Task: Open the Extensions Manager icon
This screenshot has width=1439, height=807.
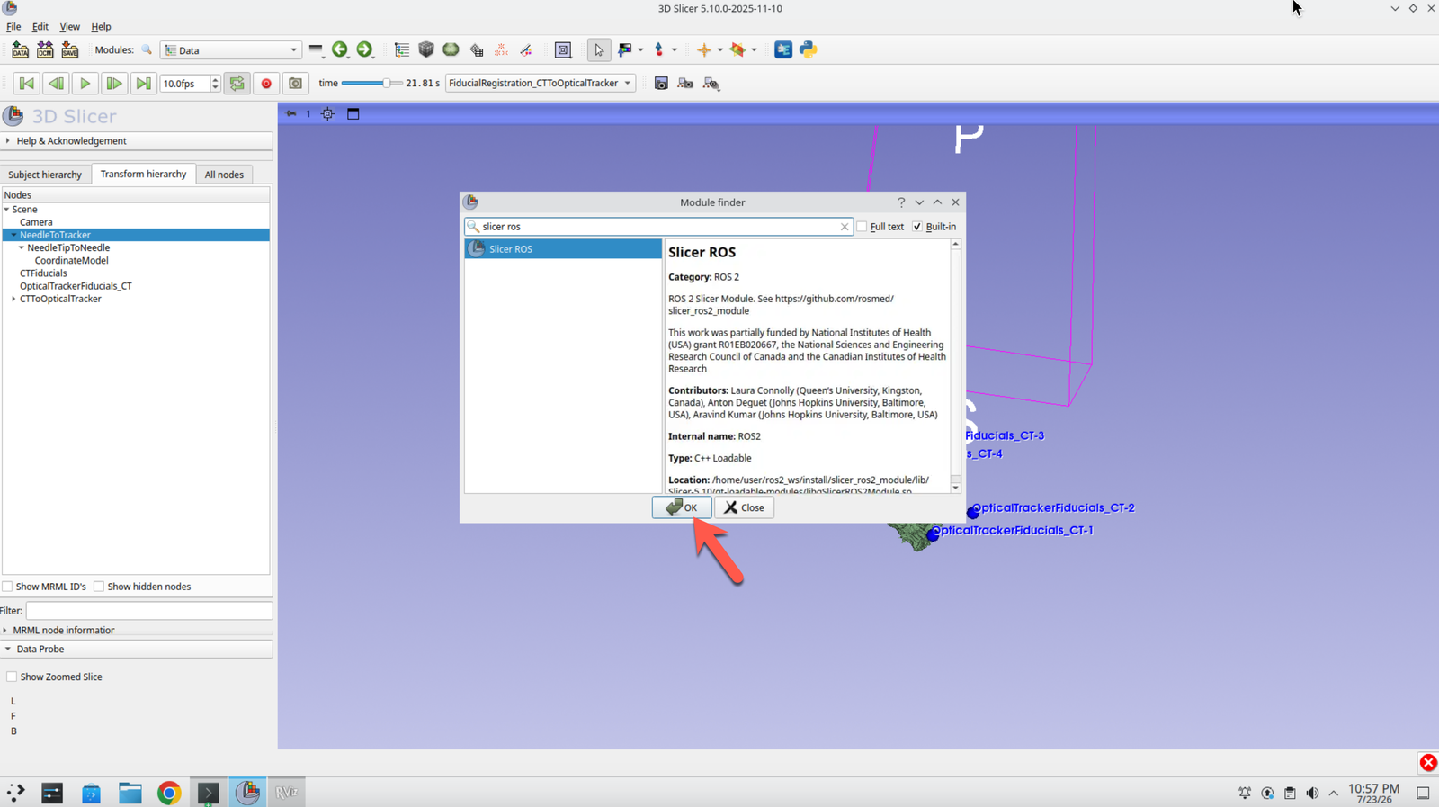Action: [783, 50]
